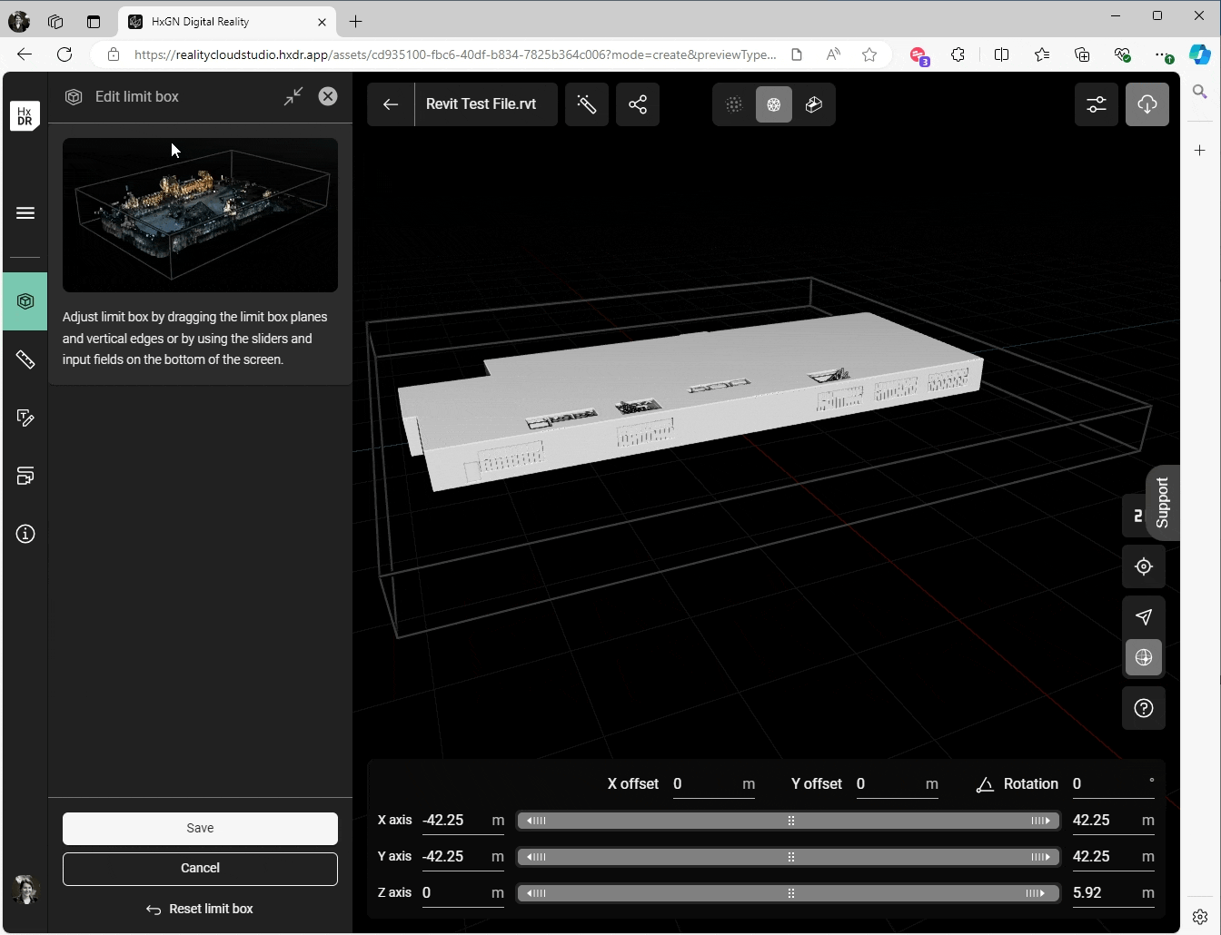Select the ruler measurement tool in sidebar

25,359
